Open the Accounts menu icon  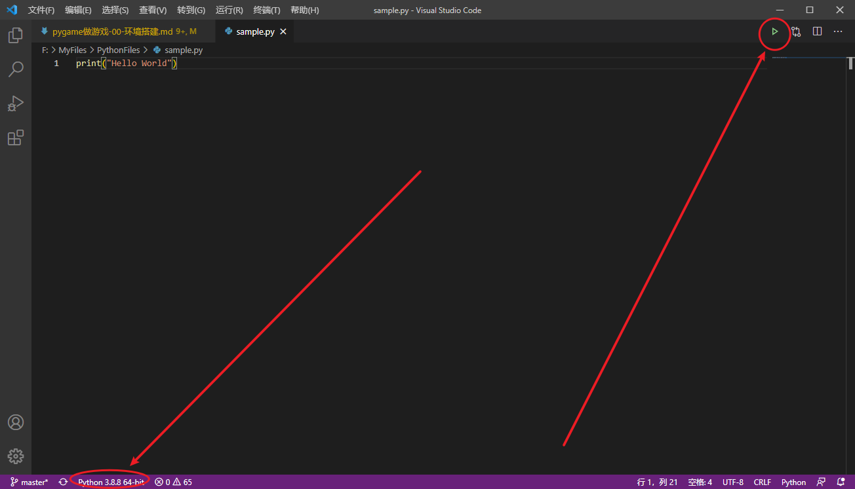[16, 422]
